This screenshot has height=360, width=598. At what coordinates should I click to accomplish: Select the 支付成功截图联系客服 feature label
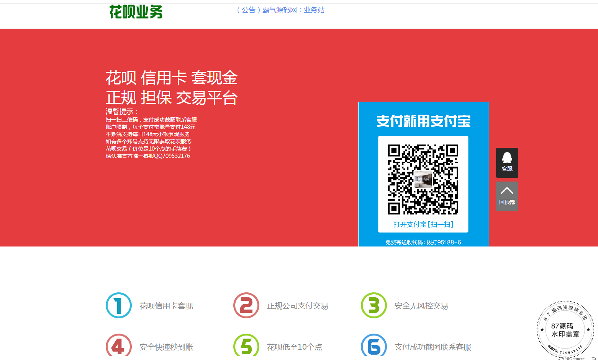(x=433, y=347)
